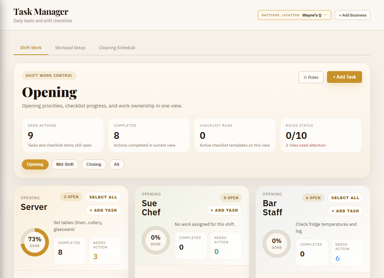The height and width of the screenshot is (278, 384).
Task: Click 'No work assigned for this shift.' text
Action: (205, 224)
